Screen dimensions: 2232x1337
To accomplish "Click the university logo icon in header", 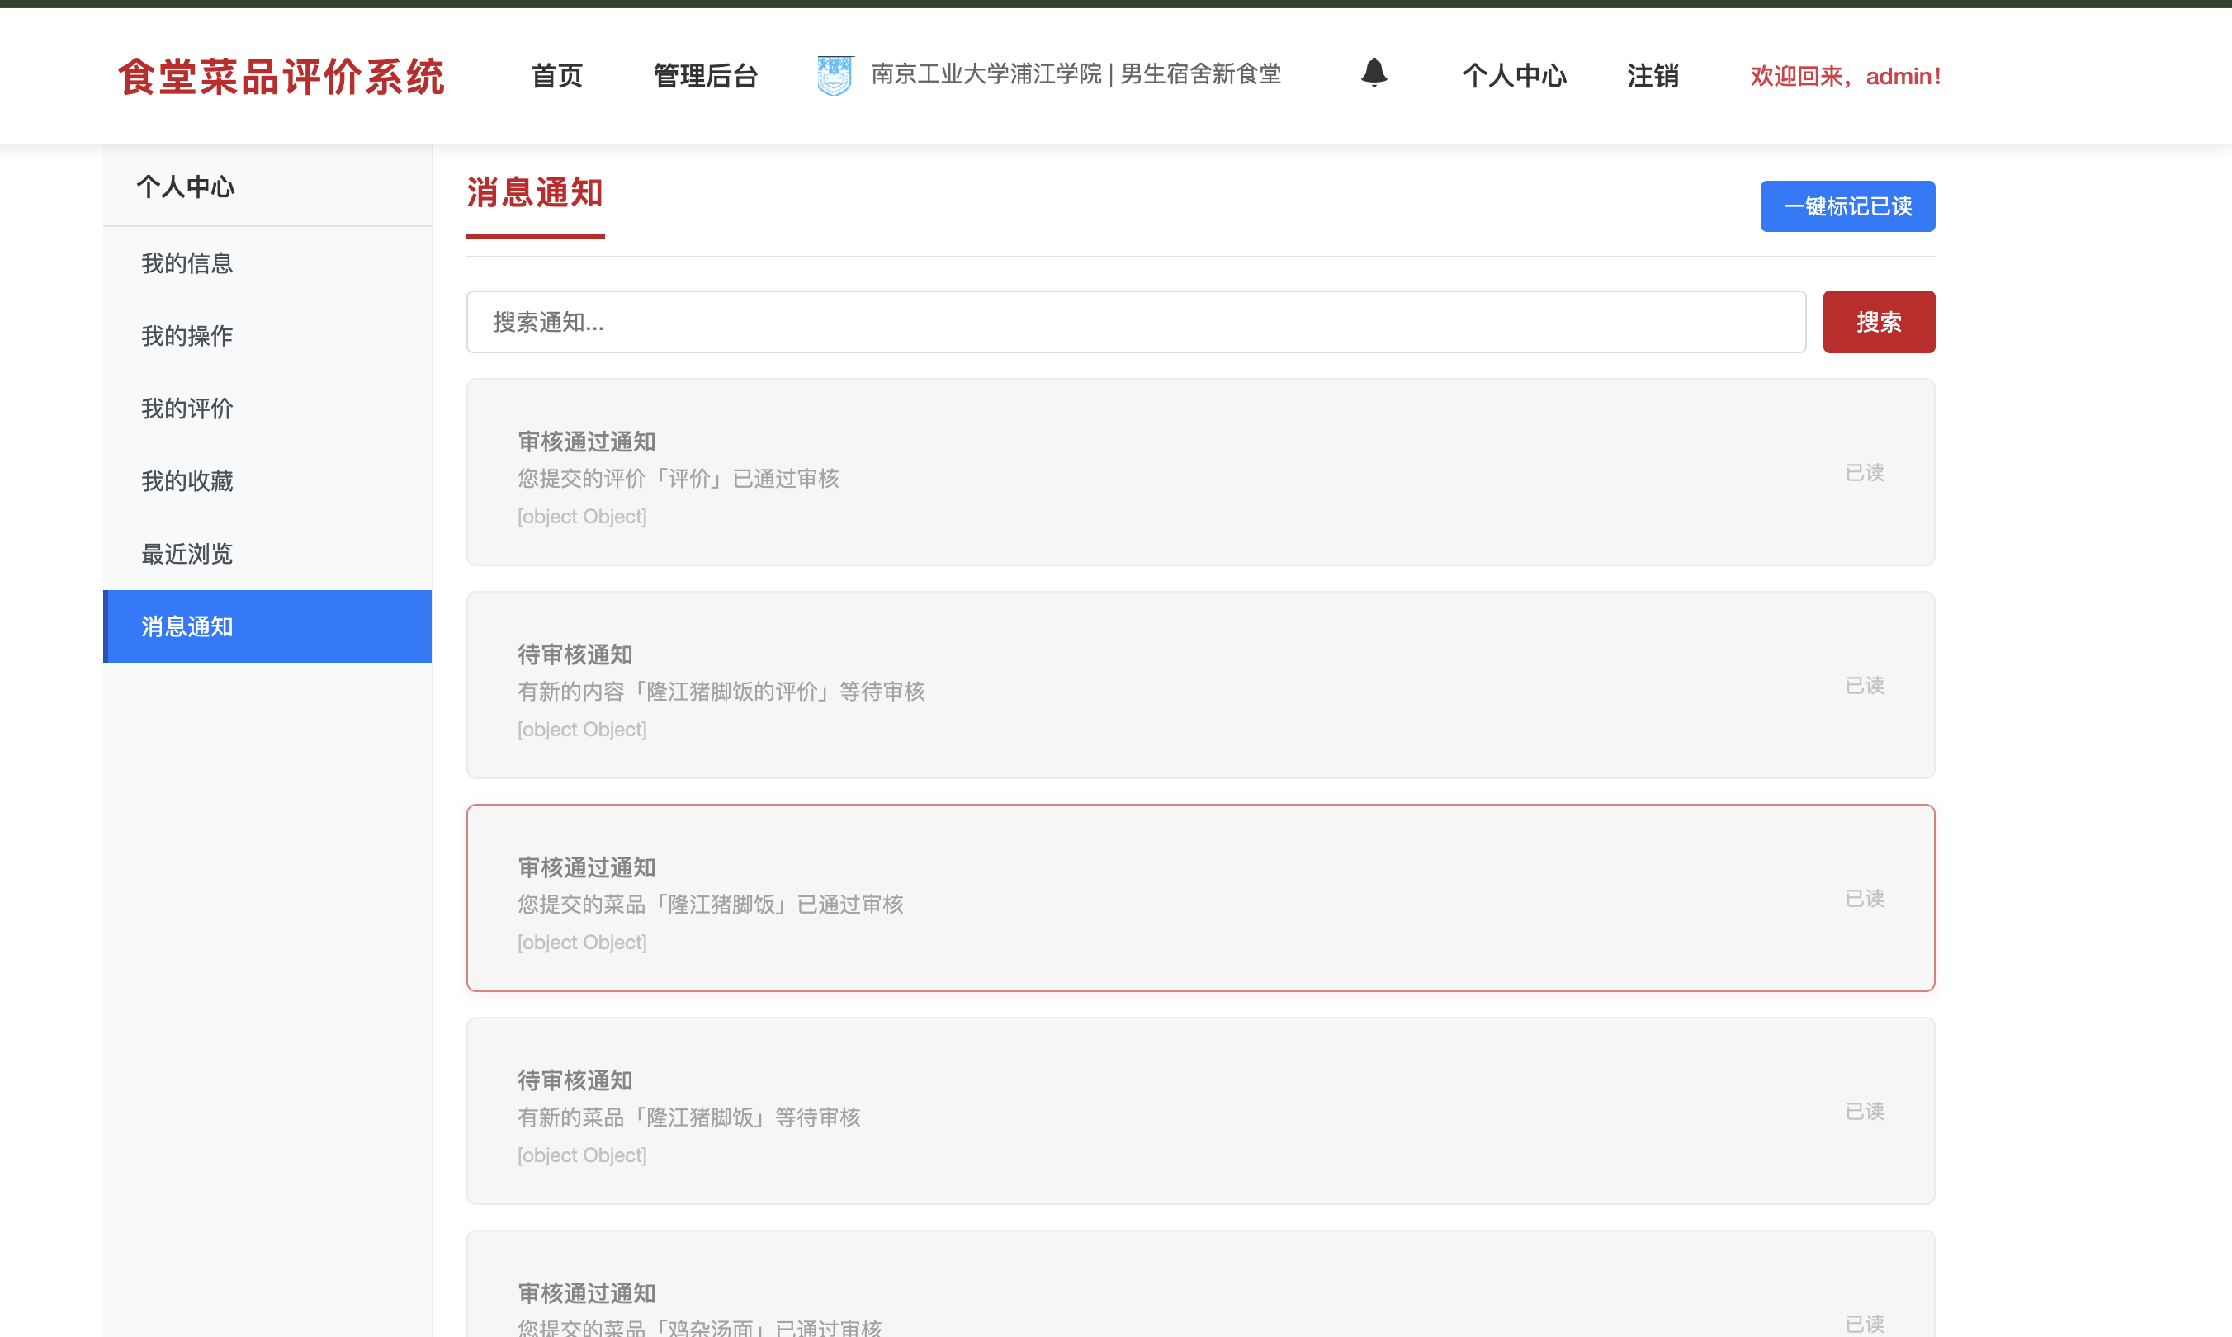I will 835,75.
